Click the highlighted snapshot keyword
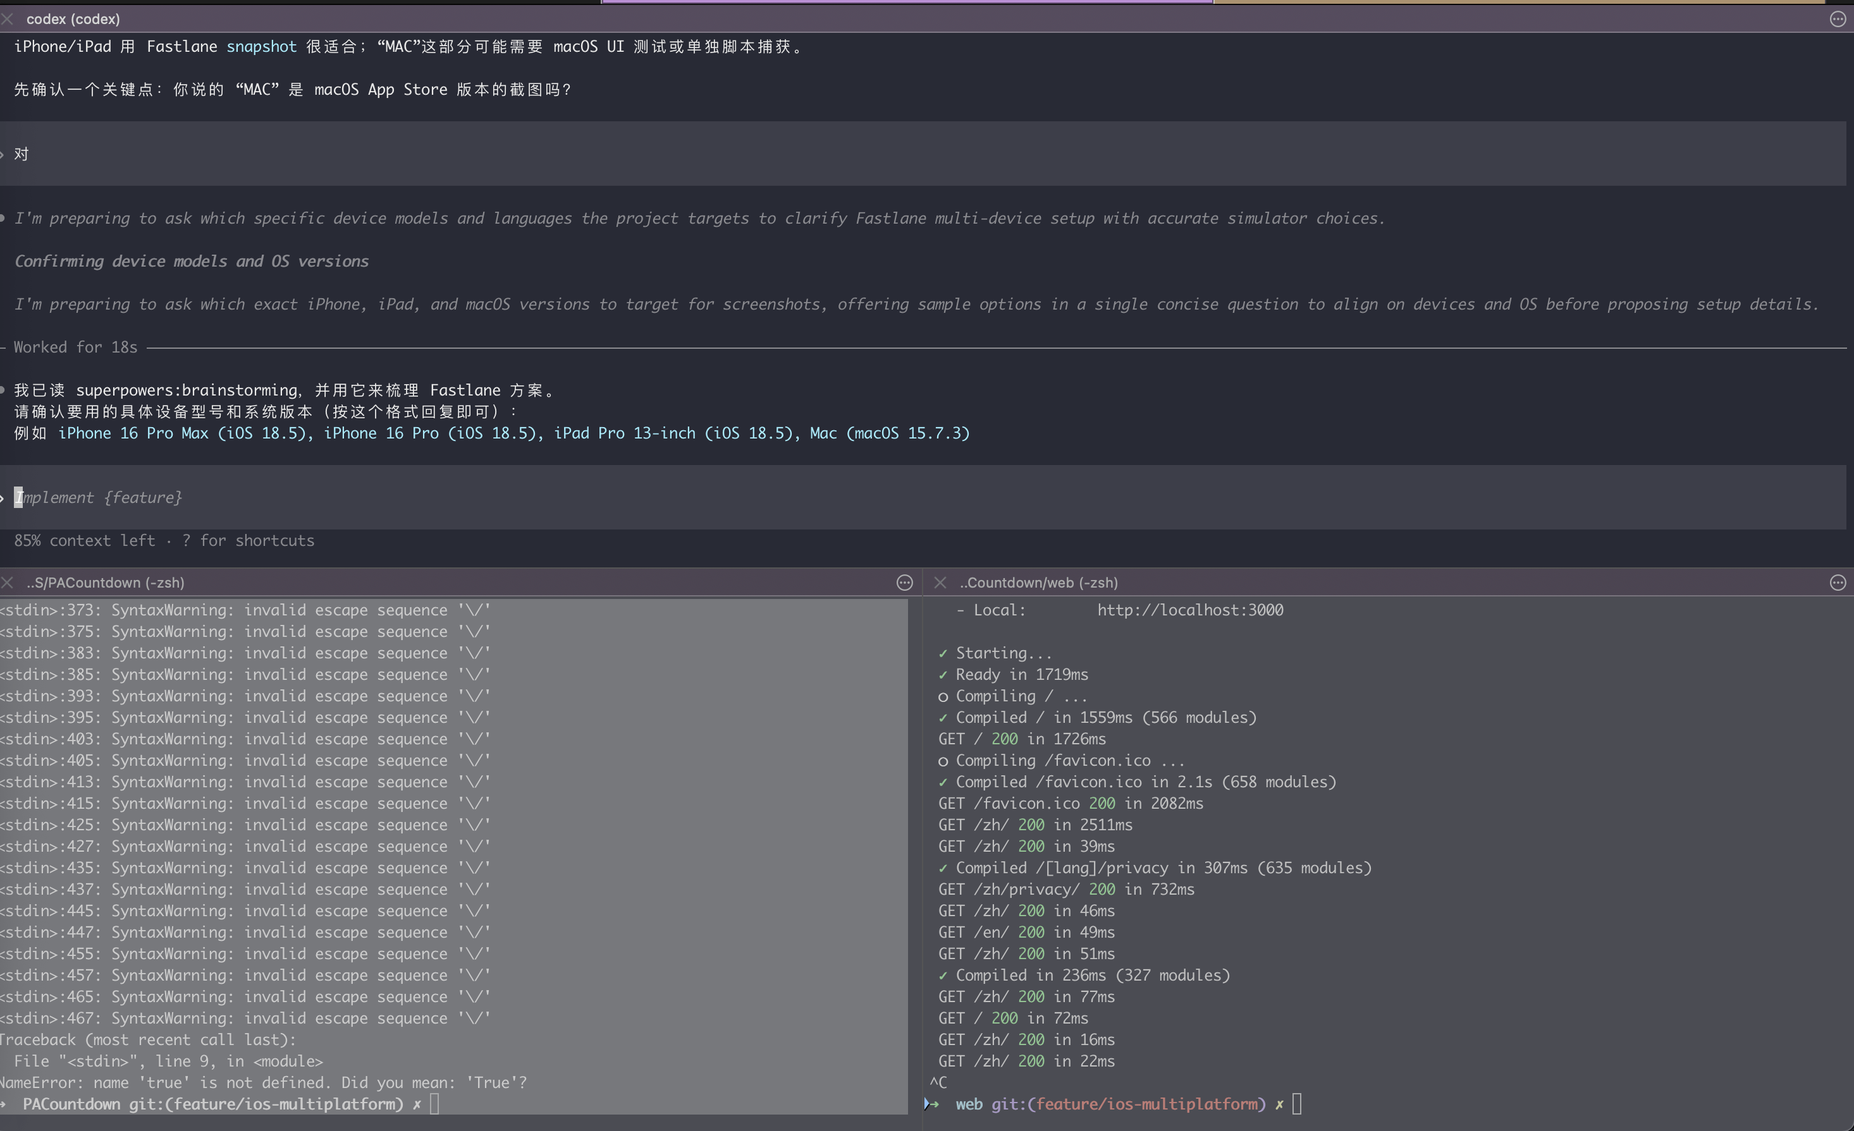 point(261,47)
